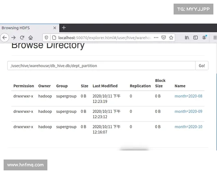The width and height of the screenshot is (217, 174).
Task: Open the Library icon in toolbar
Action: click(x=187, y=37)
